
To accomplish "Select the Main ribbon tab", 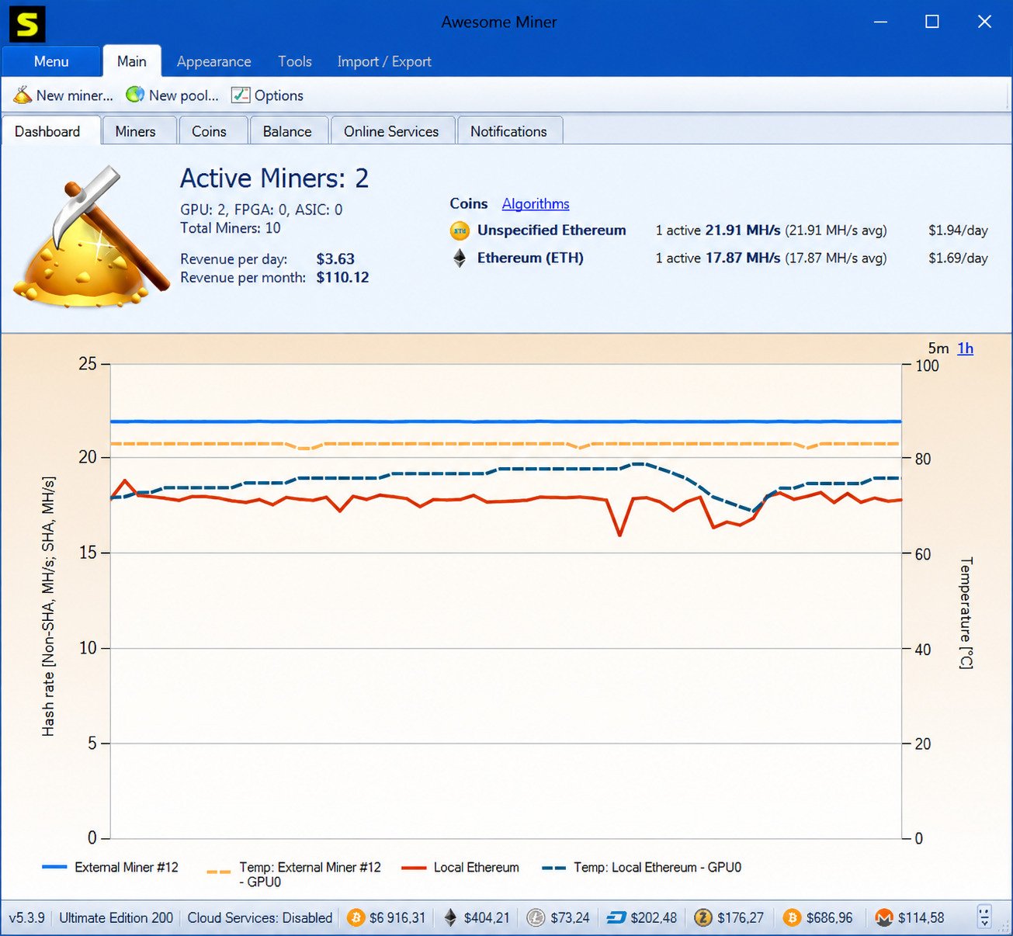I will 132,61.
